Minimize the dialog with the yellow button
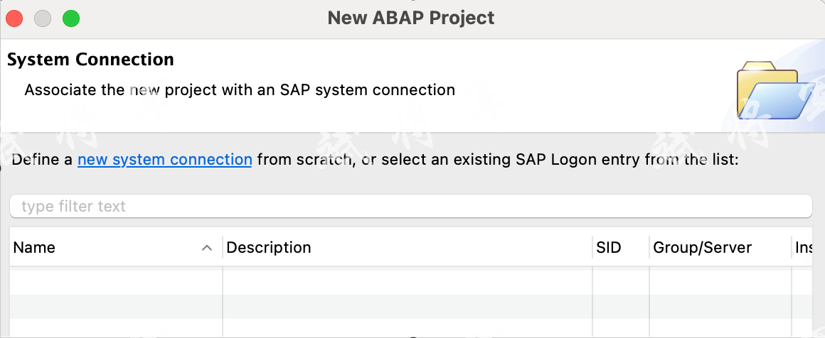 [43, 18]
